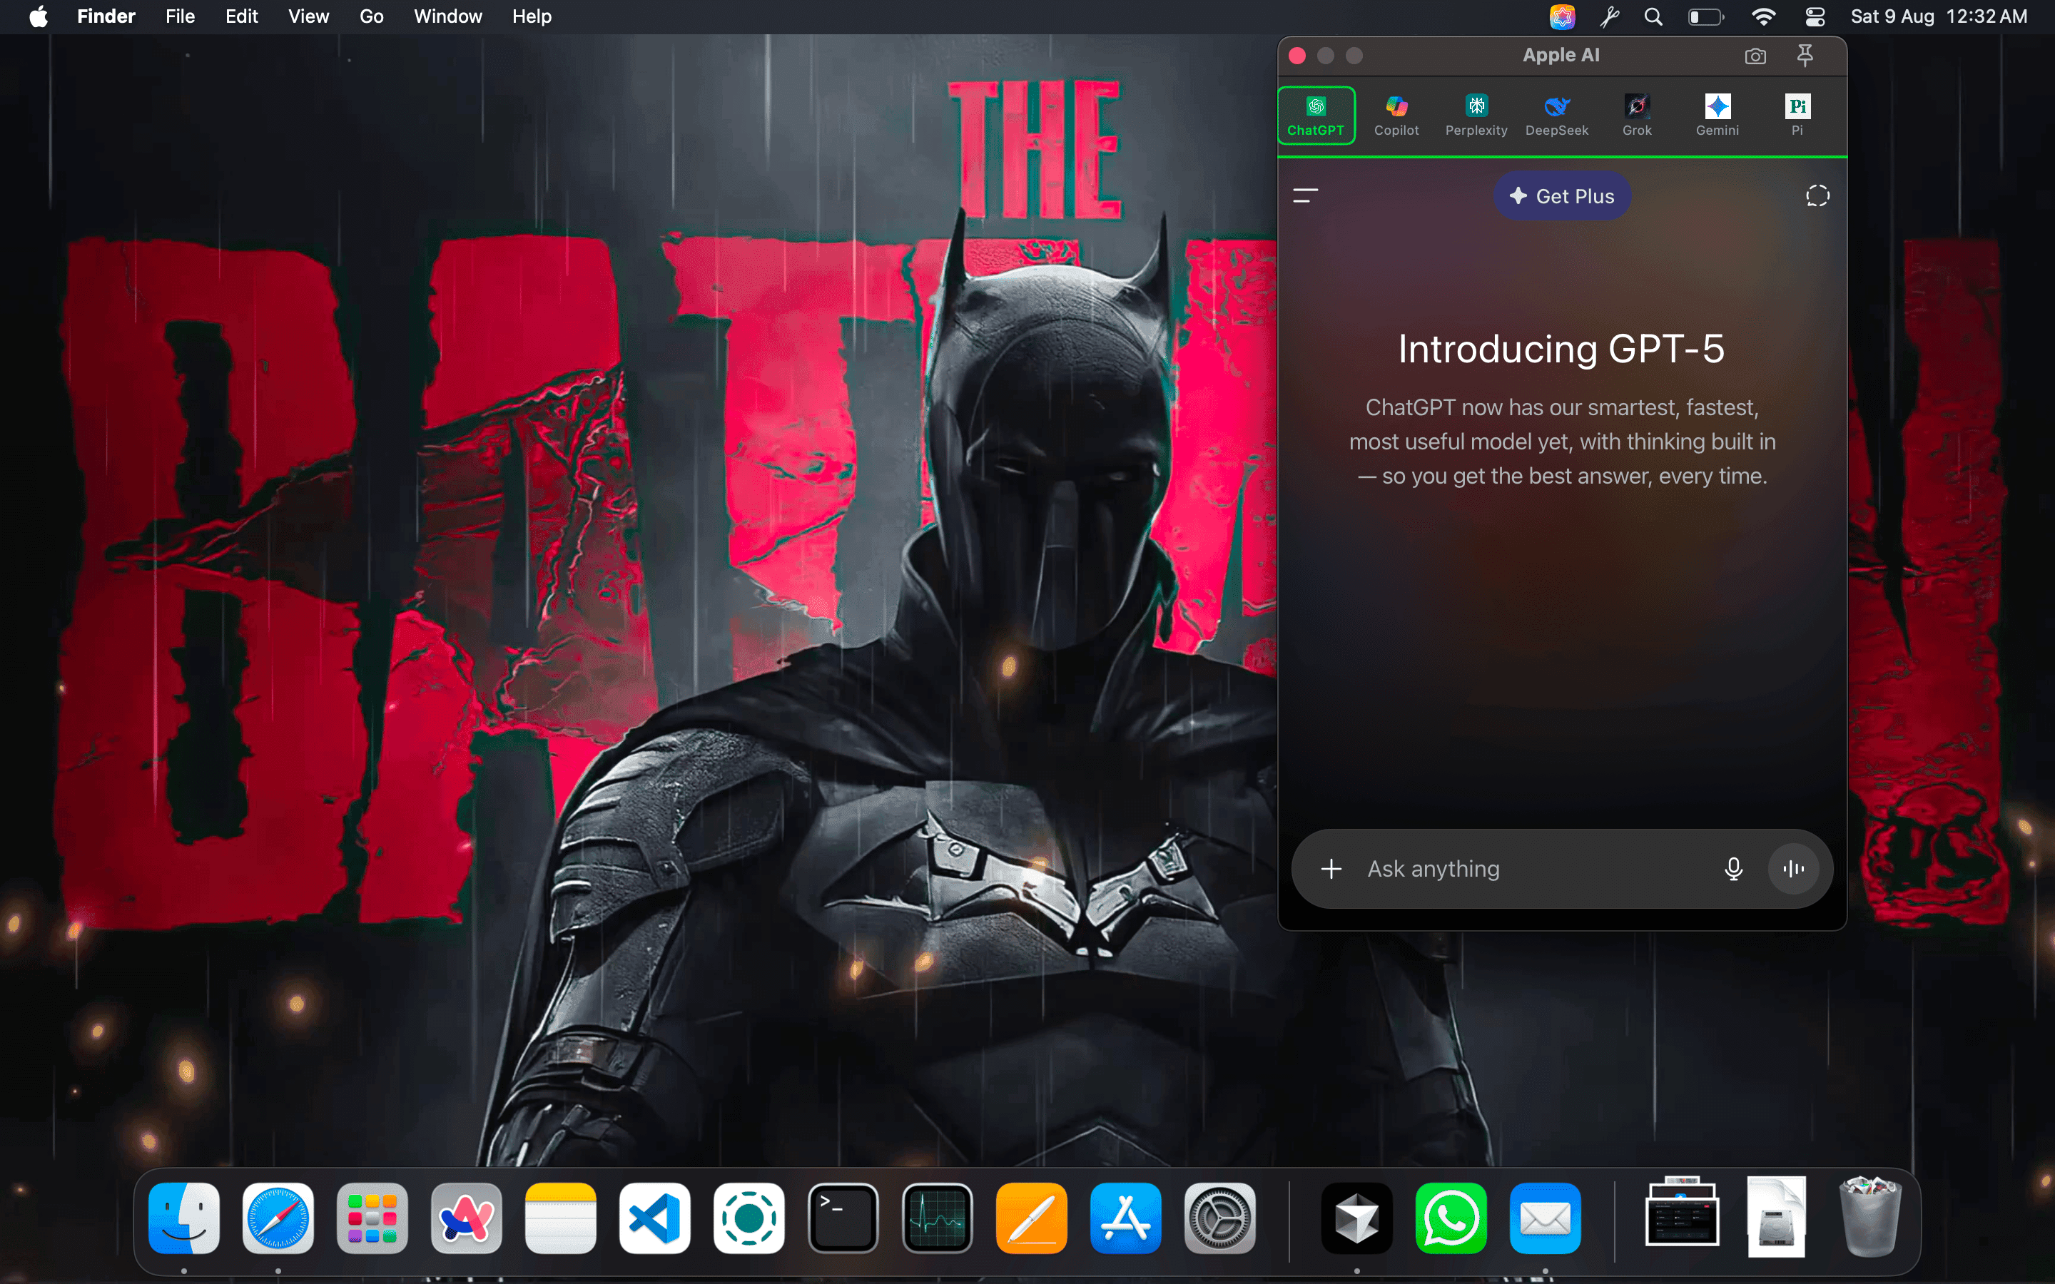Open the Apple menu
2055x1284 pixels.
(x=37, y=16)
